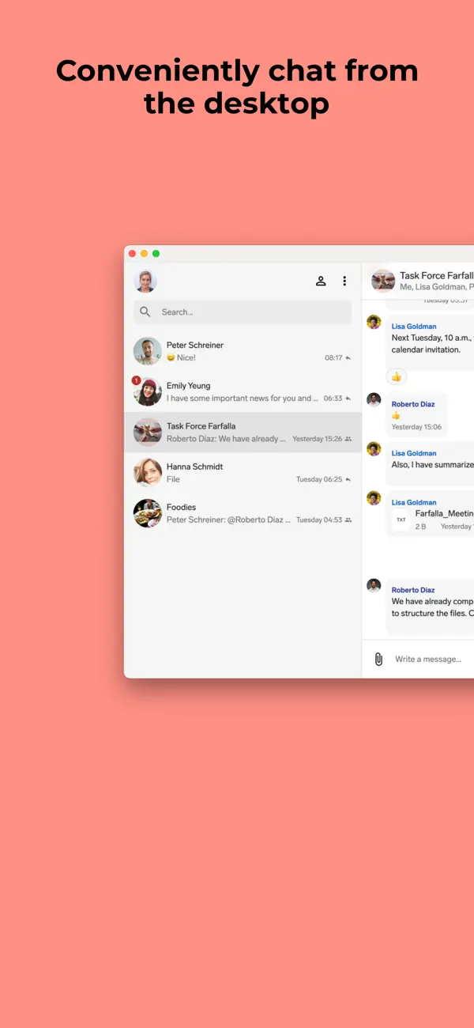Open the Foodies group chat

[x=243, y=513]
